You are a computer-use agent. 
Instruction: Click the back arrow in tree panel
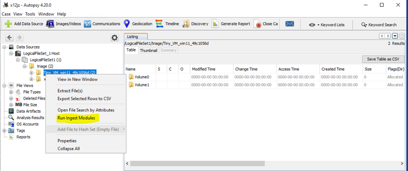tap(10, 37)
